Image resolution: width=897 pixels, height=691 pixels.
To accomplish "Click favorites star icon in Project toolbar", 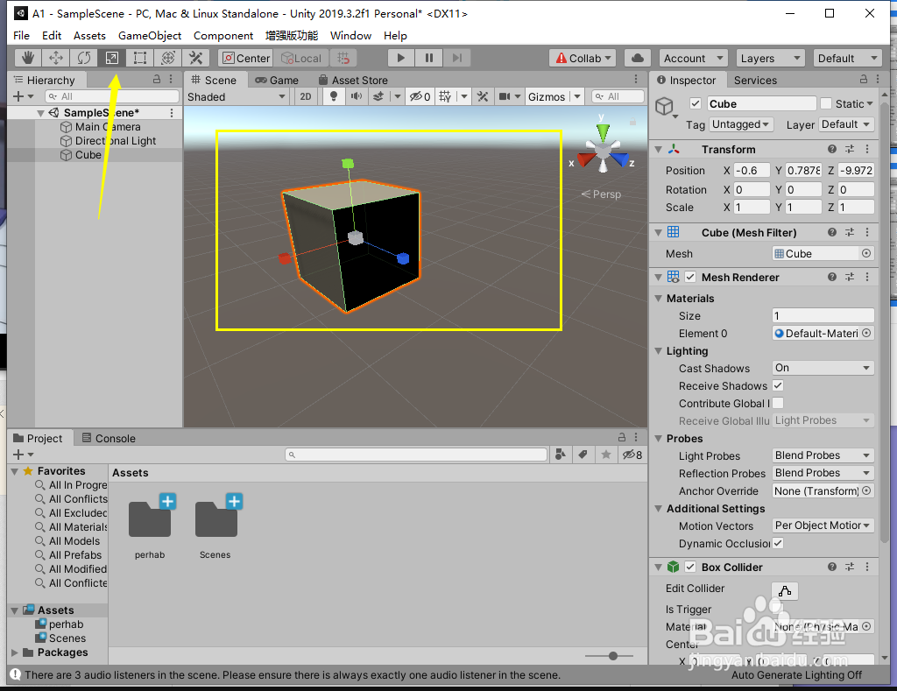I will pos(606,455).
